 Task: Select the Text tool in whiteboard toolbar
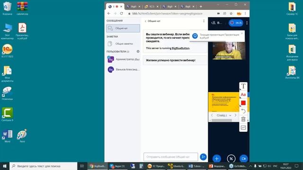click(243, 86)
